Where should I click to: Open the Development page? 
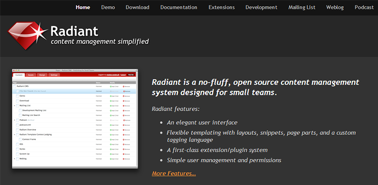(261, 7)
